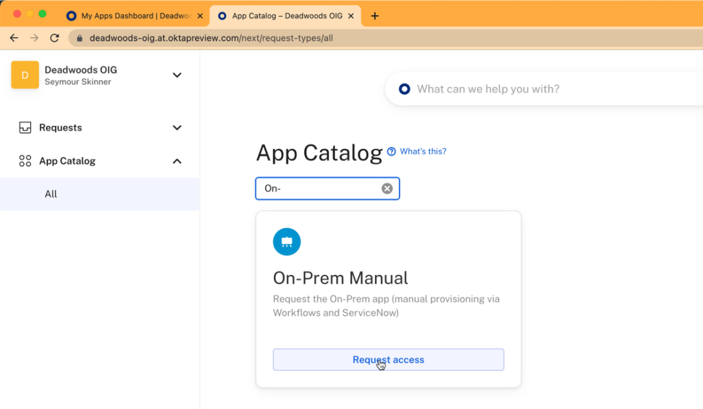Click the Requests icon in the sidebar
703x409 pixels.
(x=24, y=127)
